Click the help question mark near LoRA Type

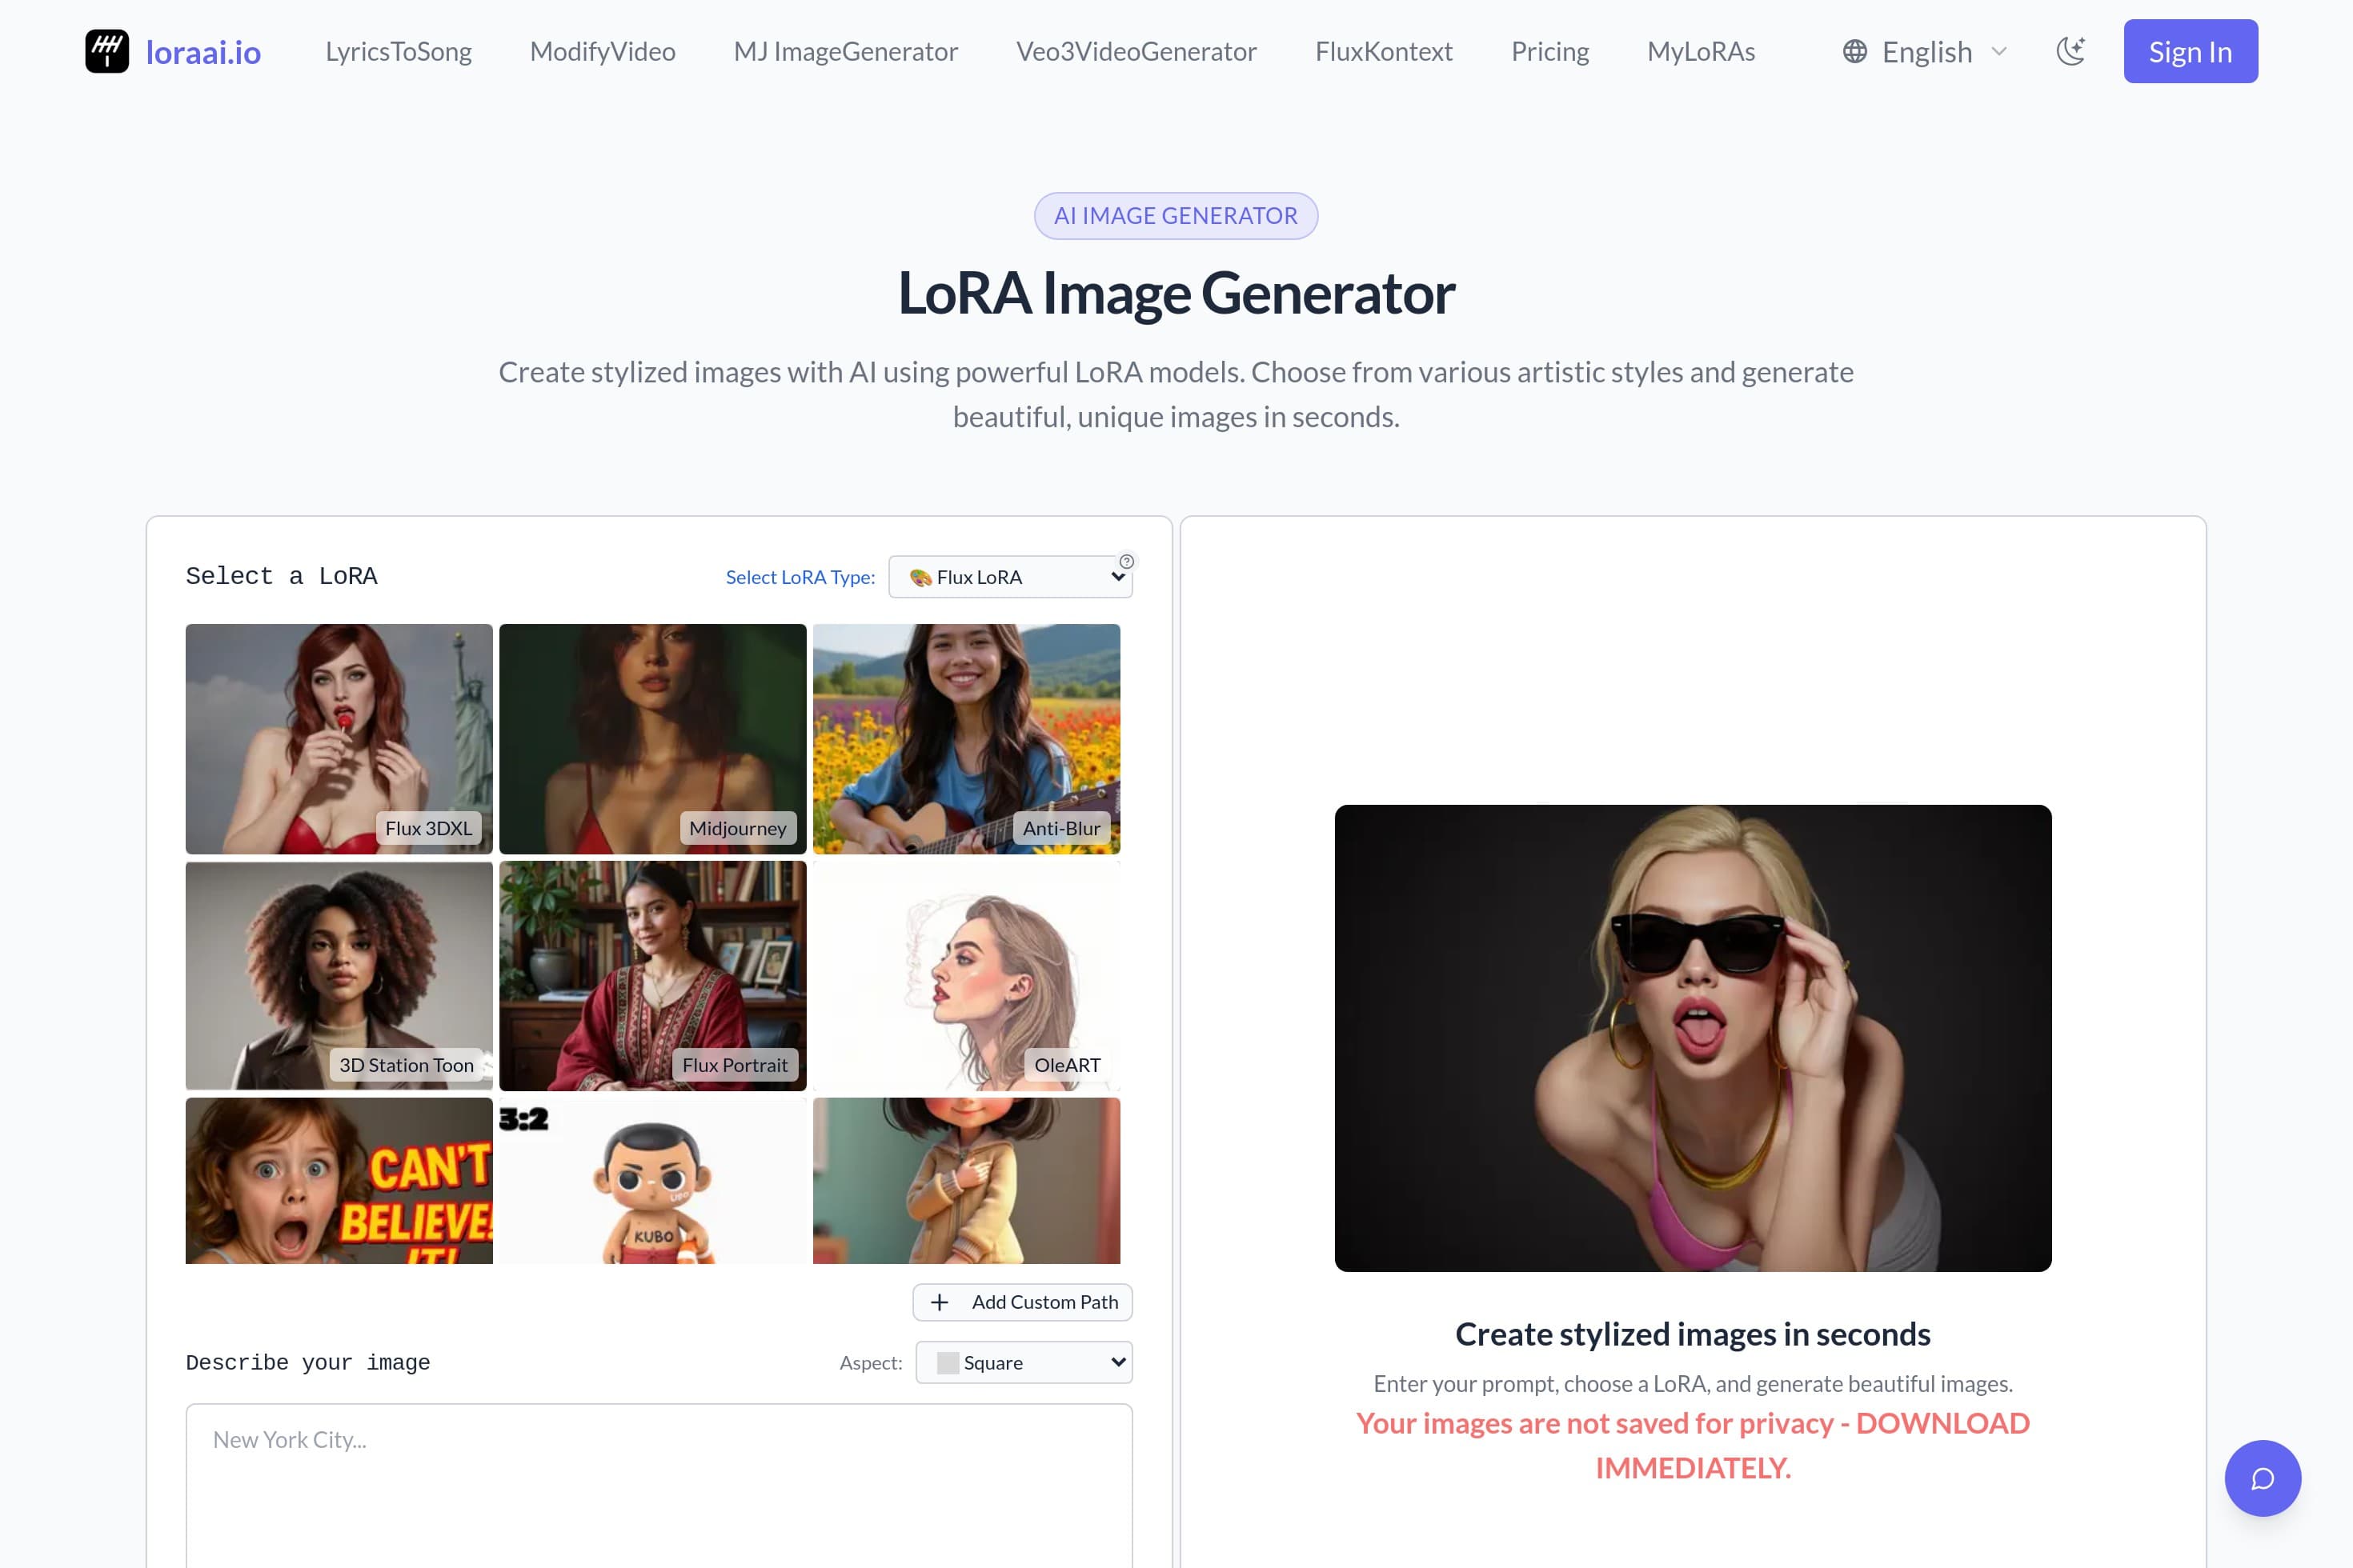[1127, 561]
